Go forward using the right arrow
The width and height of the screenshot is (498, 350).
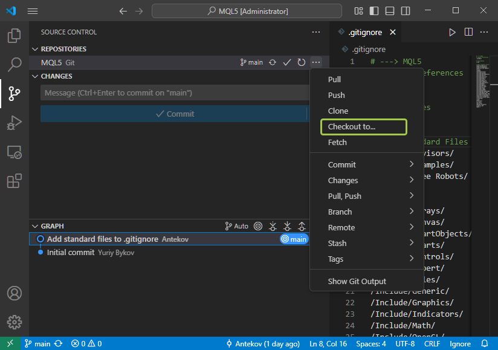coord(139,11)
